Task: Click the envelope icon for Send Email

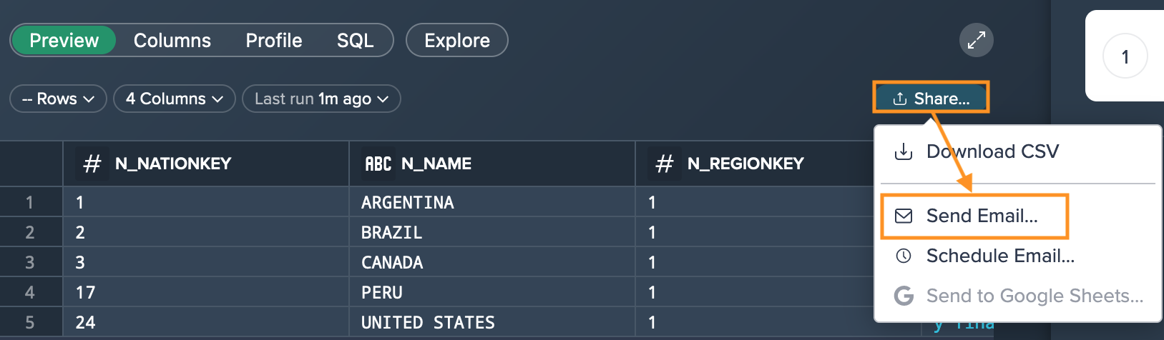Action: tap(904, 216)
